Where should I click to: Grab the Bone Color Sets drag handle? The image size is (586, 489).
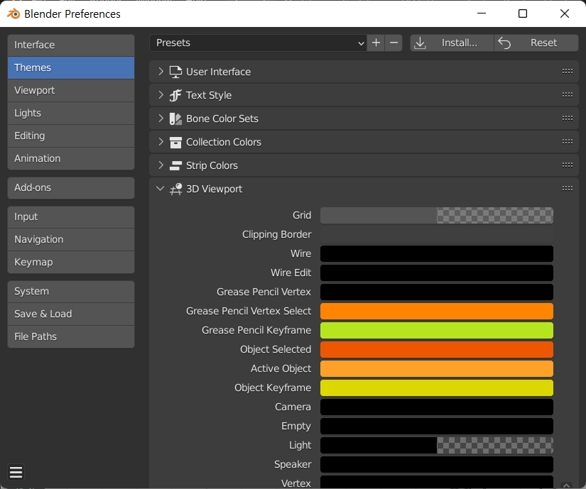tap(568, 119)
